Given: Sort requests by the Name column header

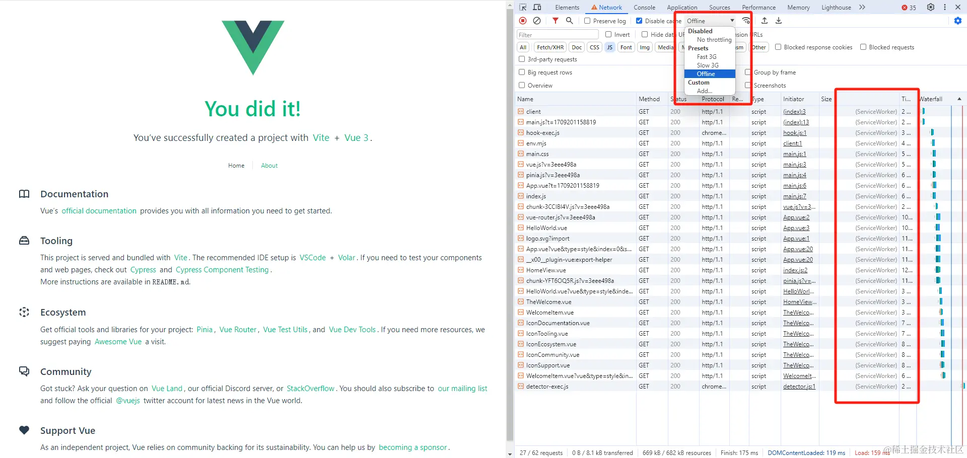Looking at the screenshot, I should tap(576, 99).
